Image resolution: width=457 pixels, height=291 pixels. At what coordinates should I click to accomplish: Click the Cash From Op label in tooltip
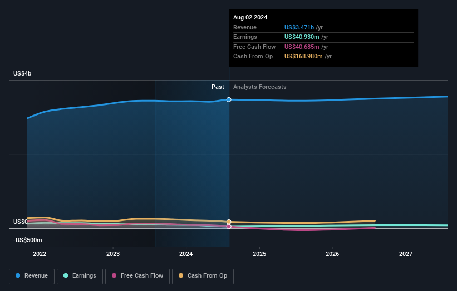[x=253, y=57]
